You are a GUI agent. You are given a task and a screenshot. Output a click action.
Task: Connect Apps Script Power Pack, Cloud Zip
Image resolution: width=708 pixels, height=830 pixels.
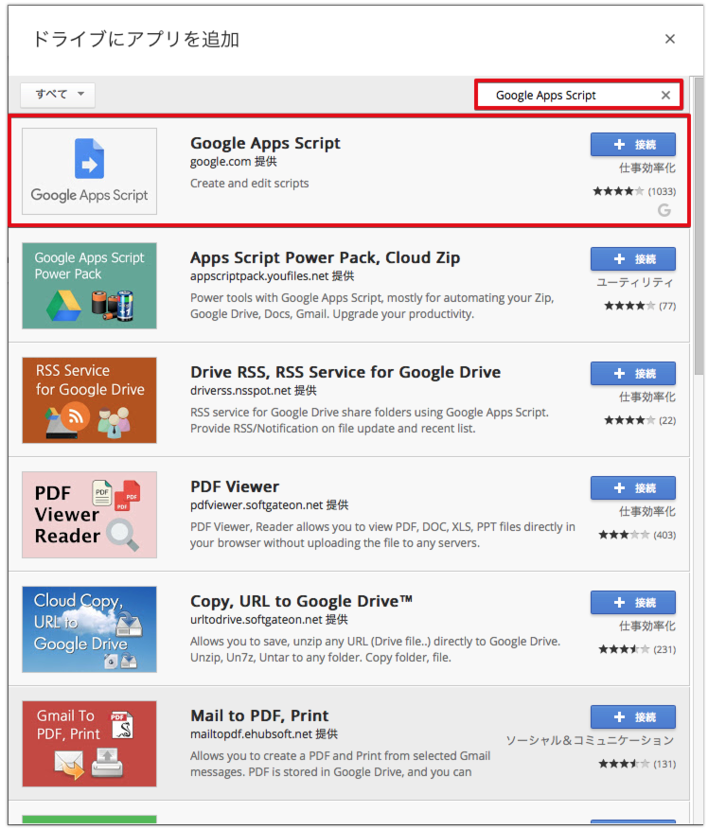click(x=632, y=258)
